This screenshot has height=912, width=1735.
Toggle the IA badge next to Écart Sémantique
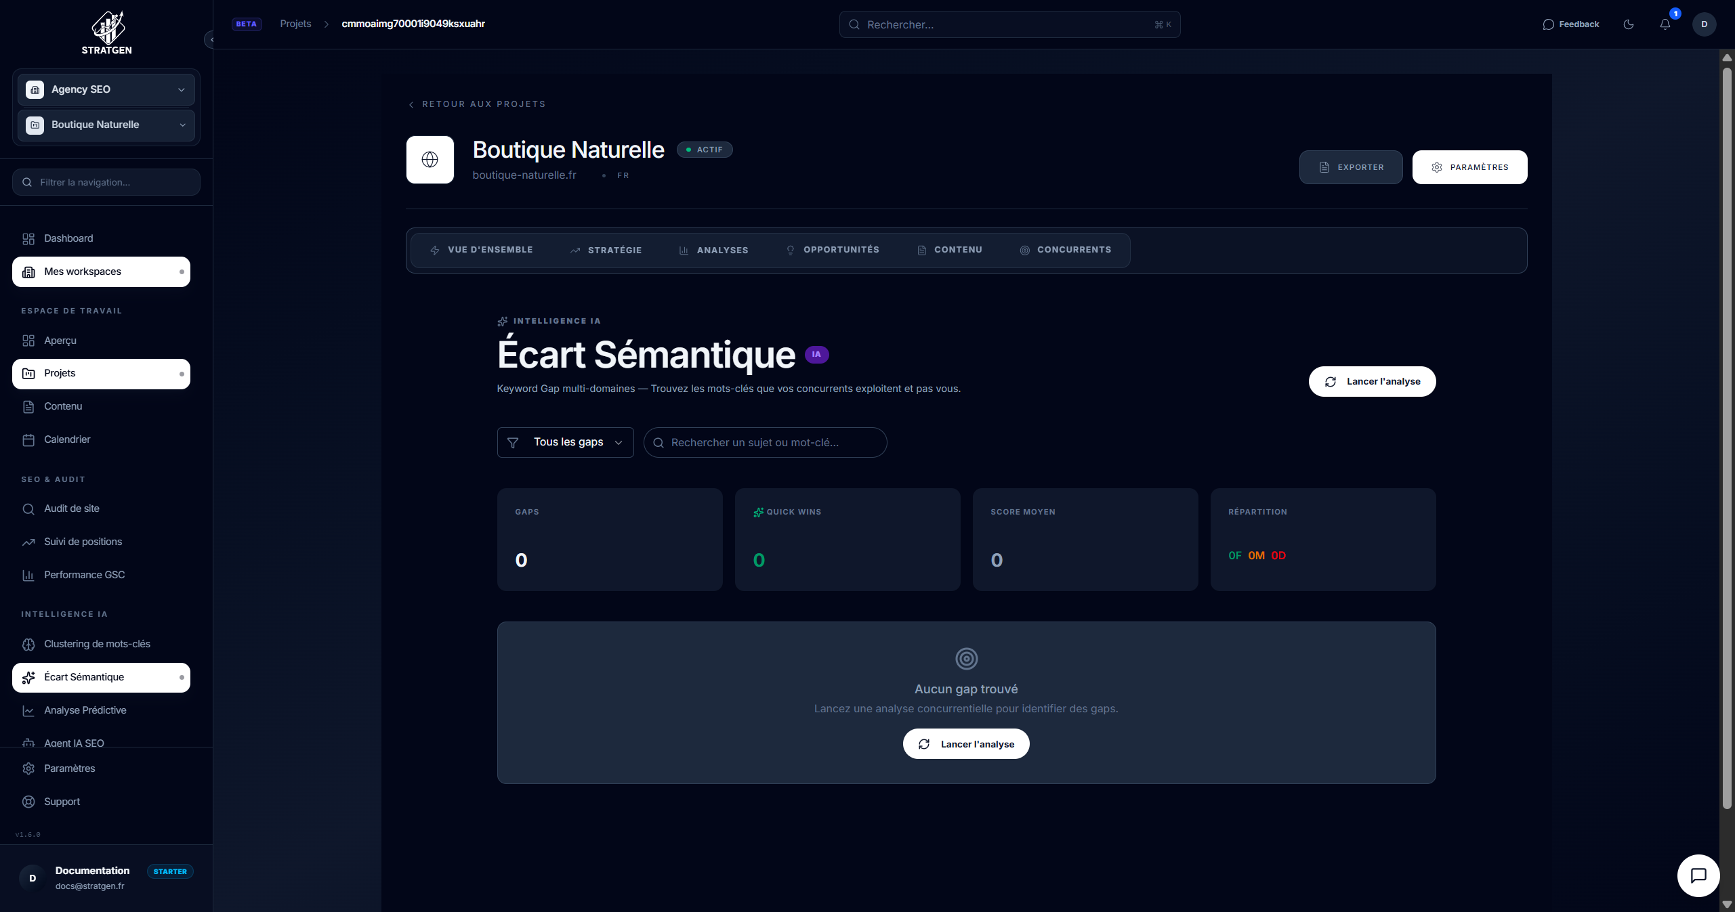(x=816, y=354)
